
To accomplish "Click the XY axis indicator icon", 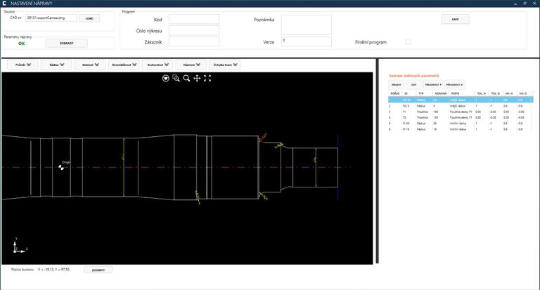I will tap(17, 247).
